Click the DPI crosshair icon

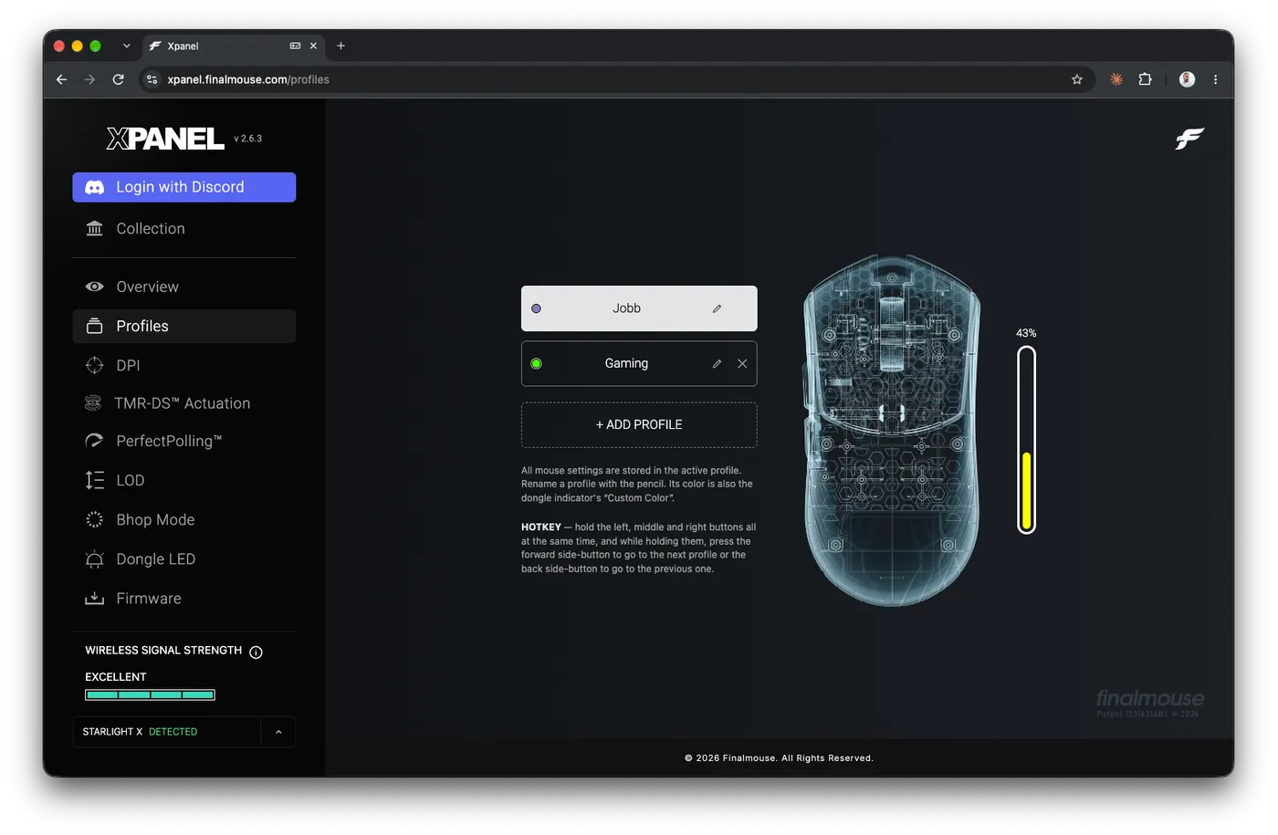point(94,365)
